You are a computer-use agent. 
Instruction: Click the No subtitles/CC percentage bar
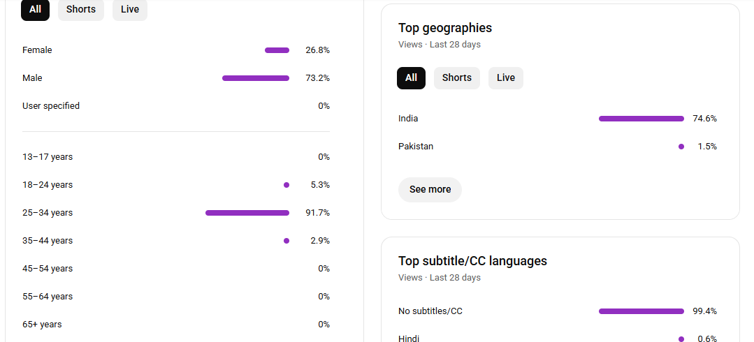point(641,311)
